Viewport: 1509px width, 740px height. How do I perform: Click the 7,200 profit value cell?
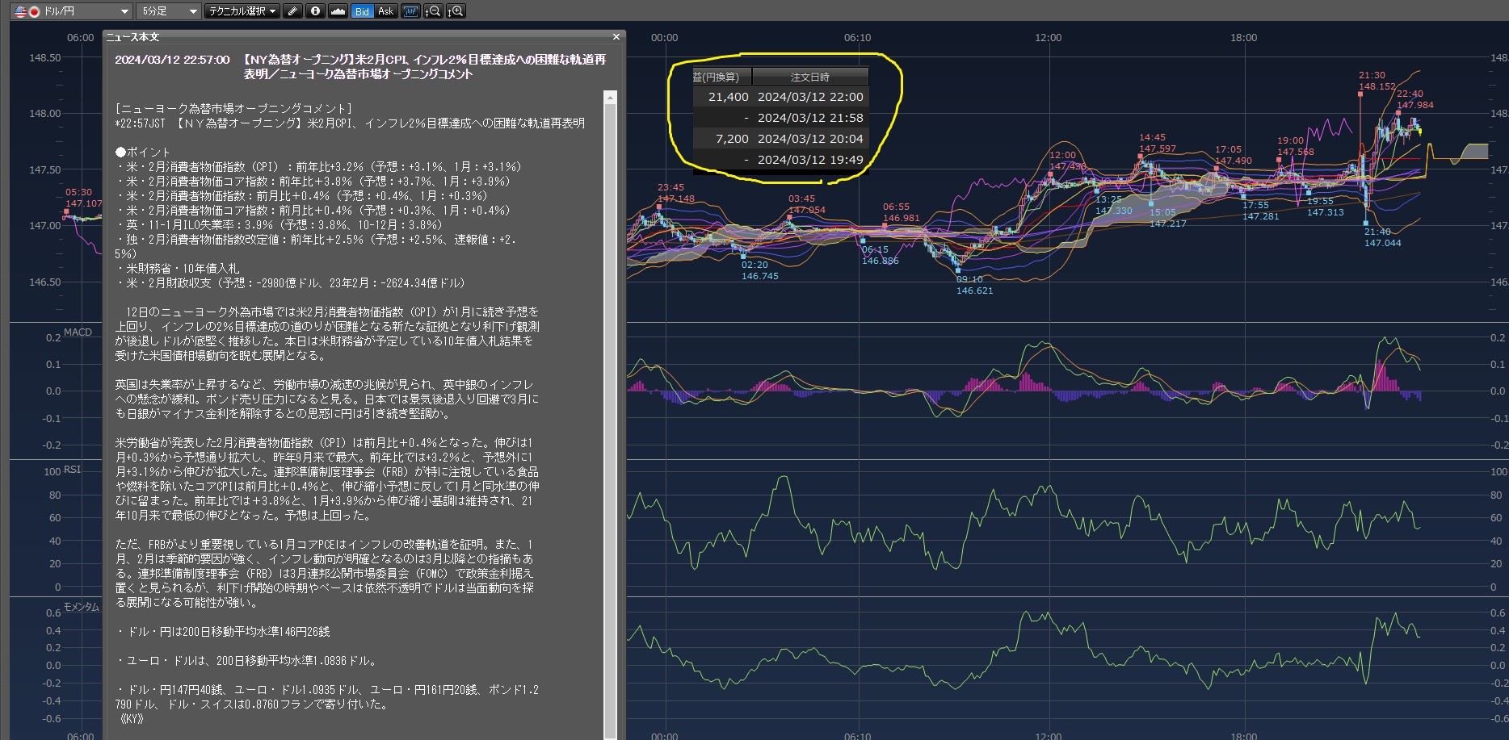pyautogui.click(x=732, y=139)
